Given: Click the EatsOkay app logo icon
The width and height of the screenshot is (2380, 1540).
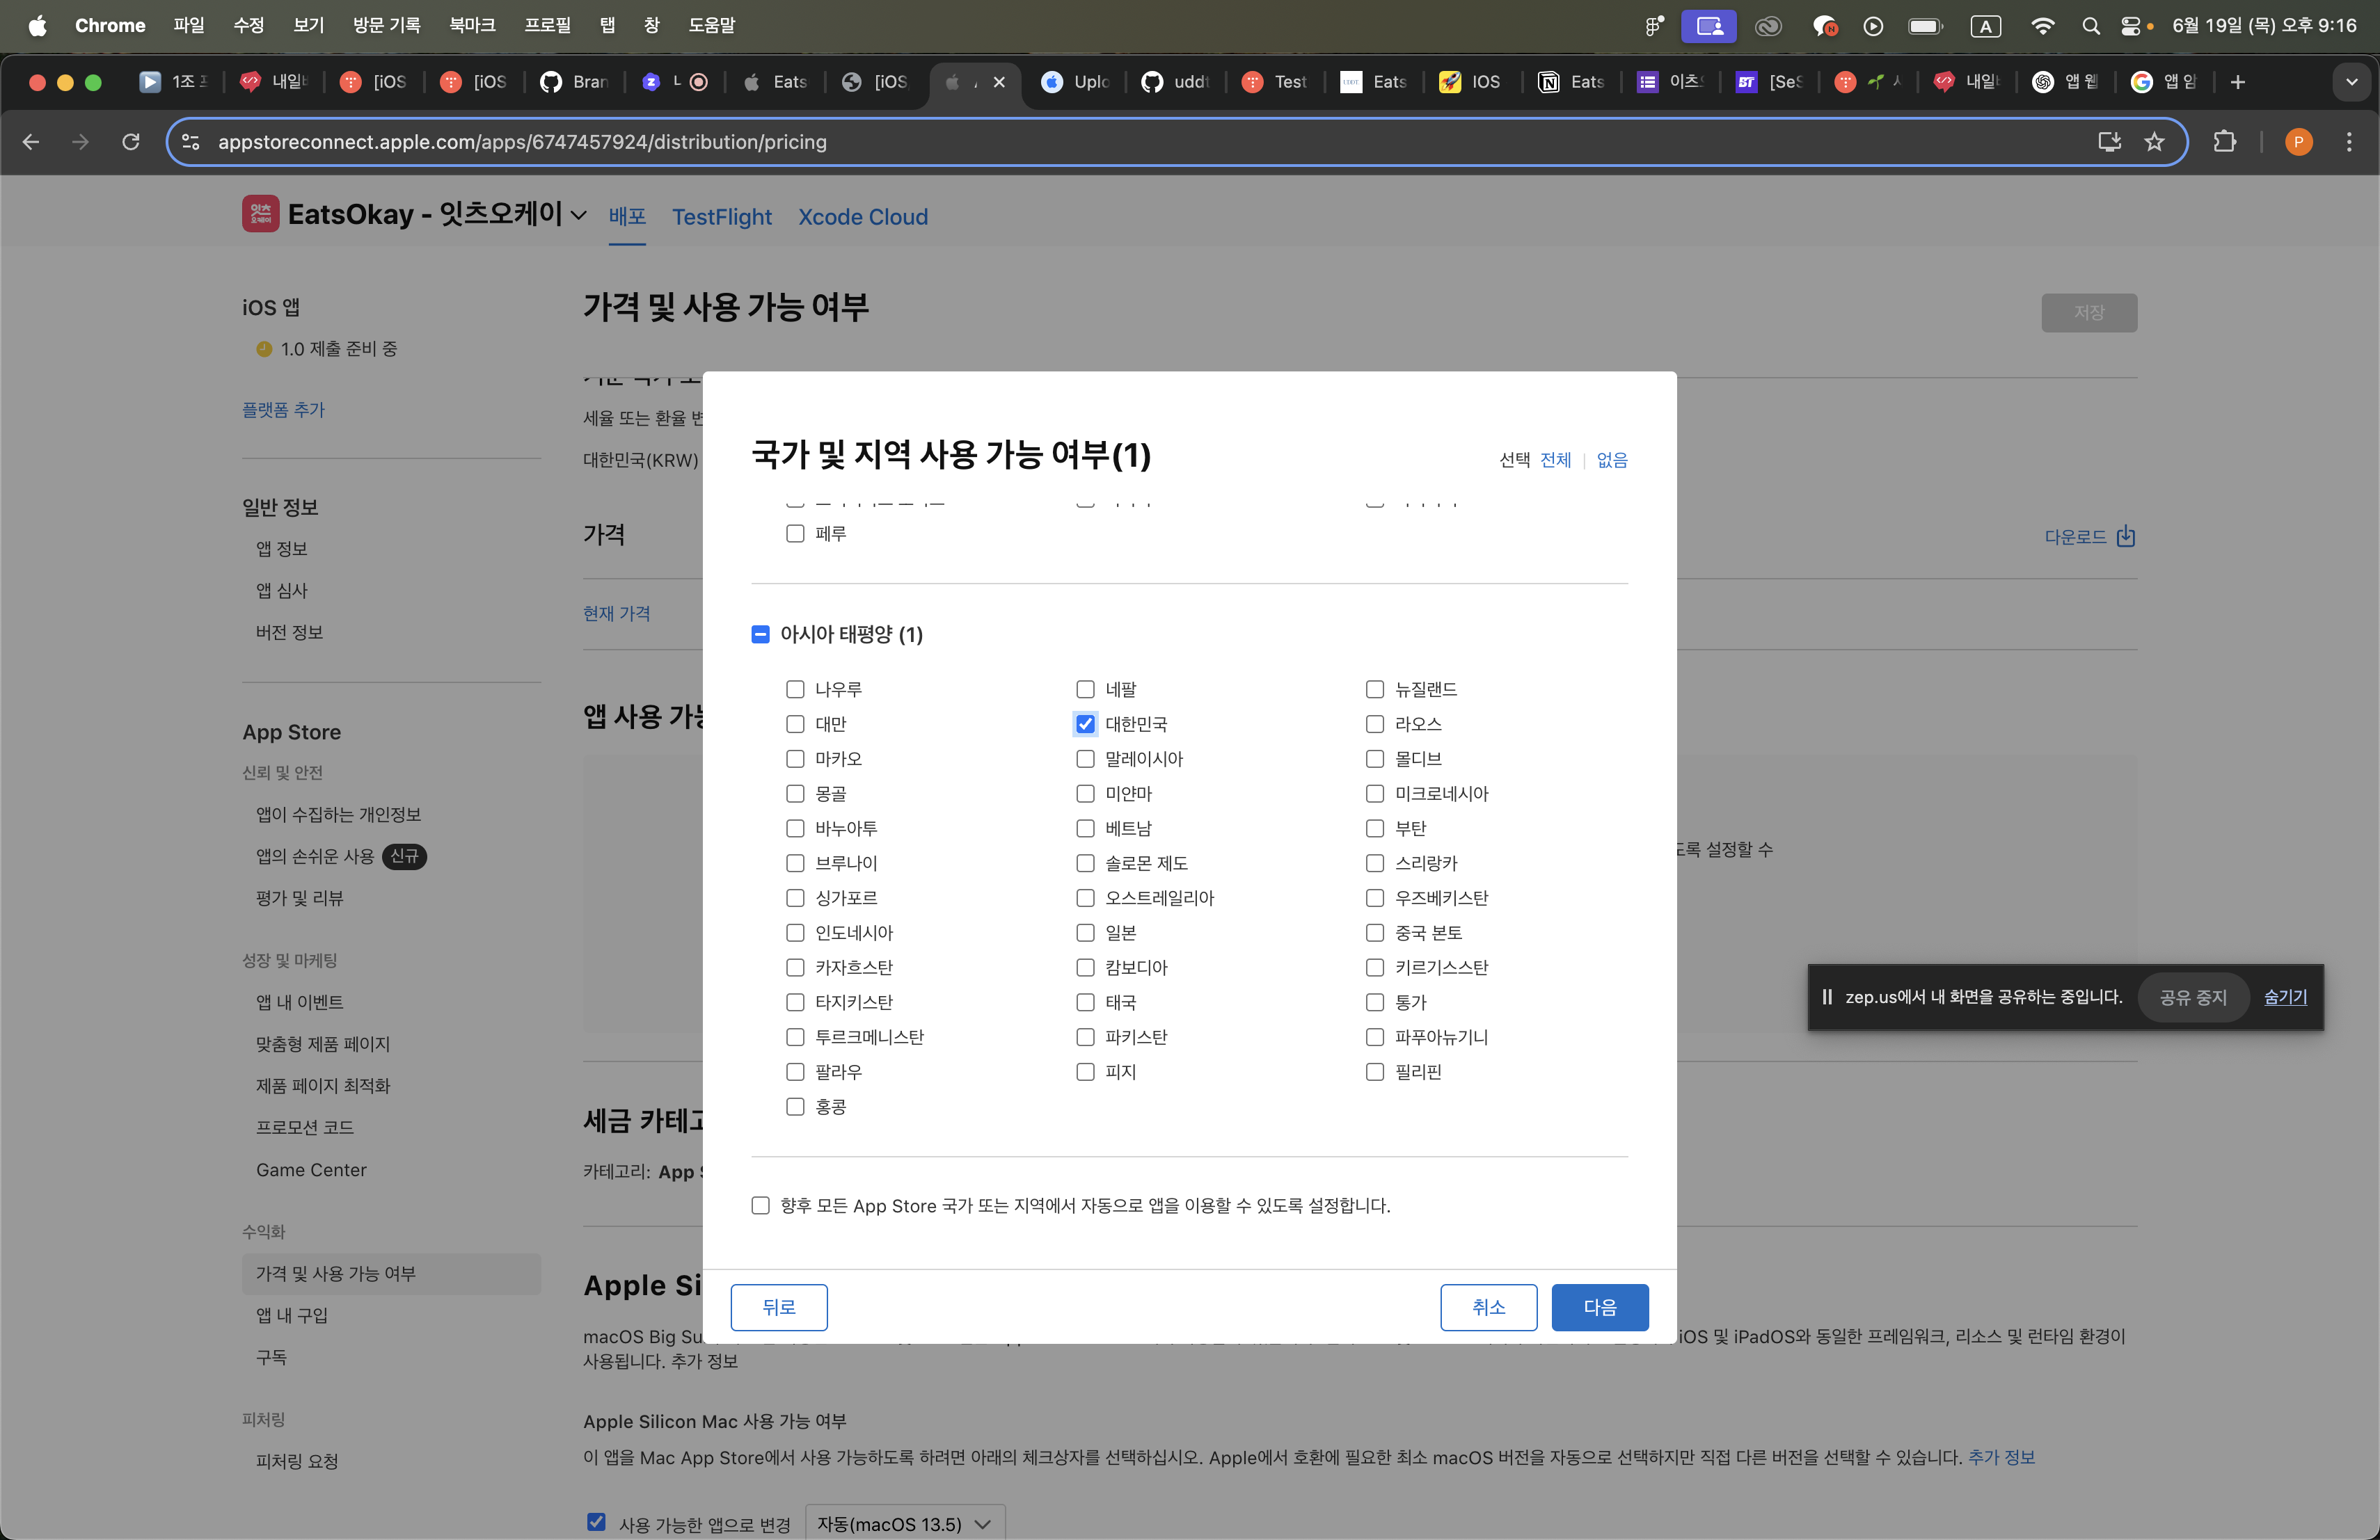Looking at the screenshot, I should tap(260, 215).
